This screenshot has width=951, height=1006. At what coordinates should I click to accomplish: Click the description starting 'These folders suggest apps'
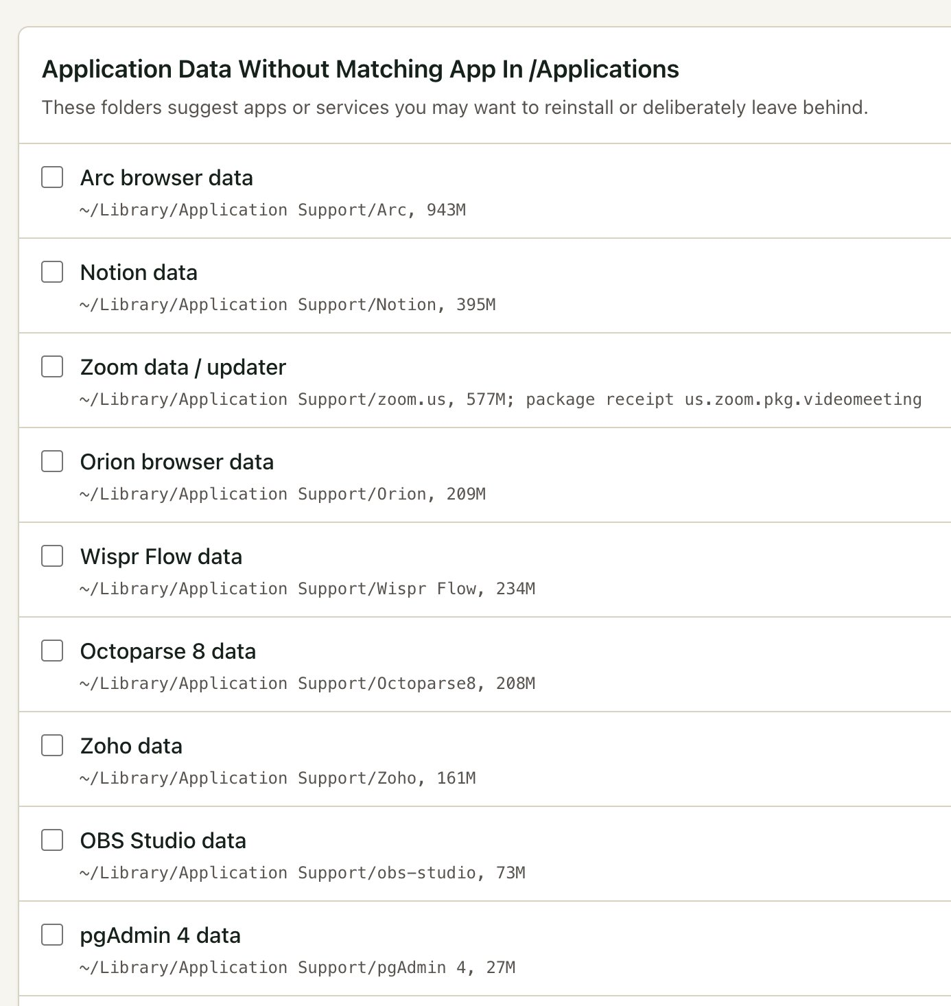click(455, 108)
